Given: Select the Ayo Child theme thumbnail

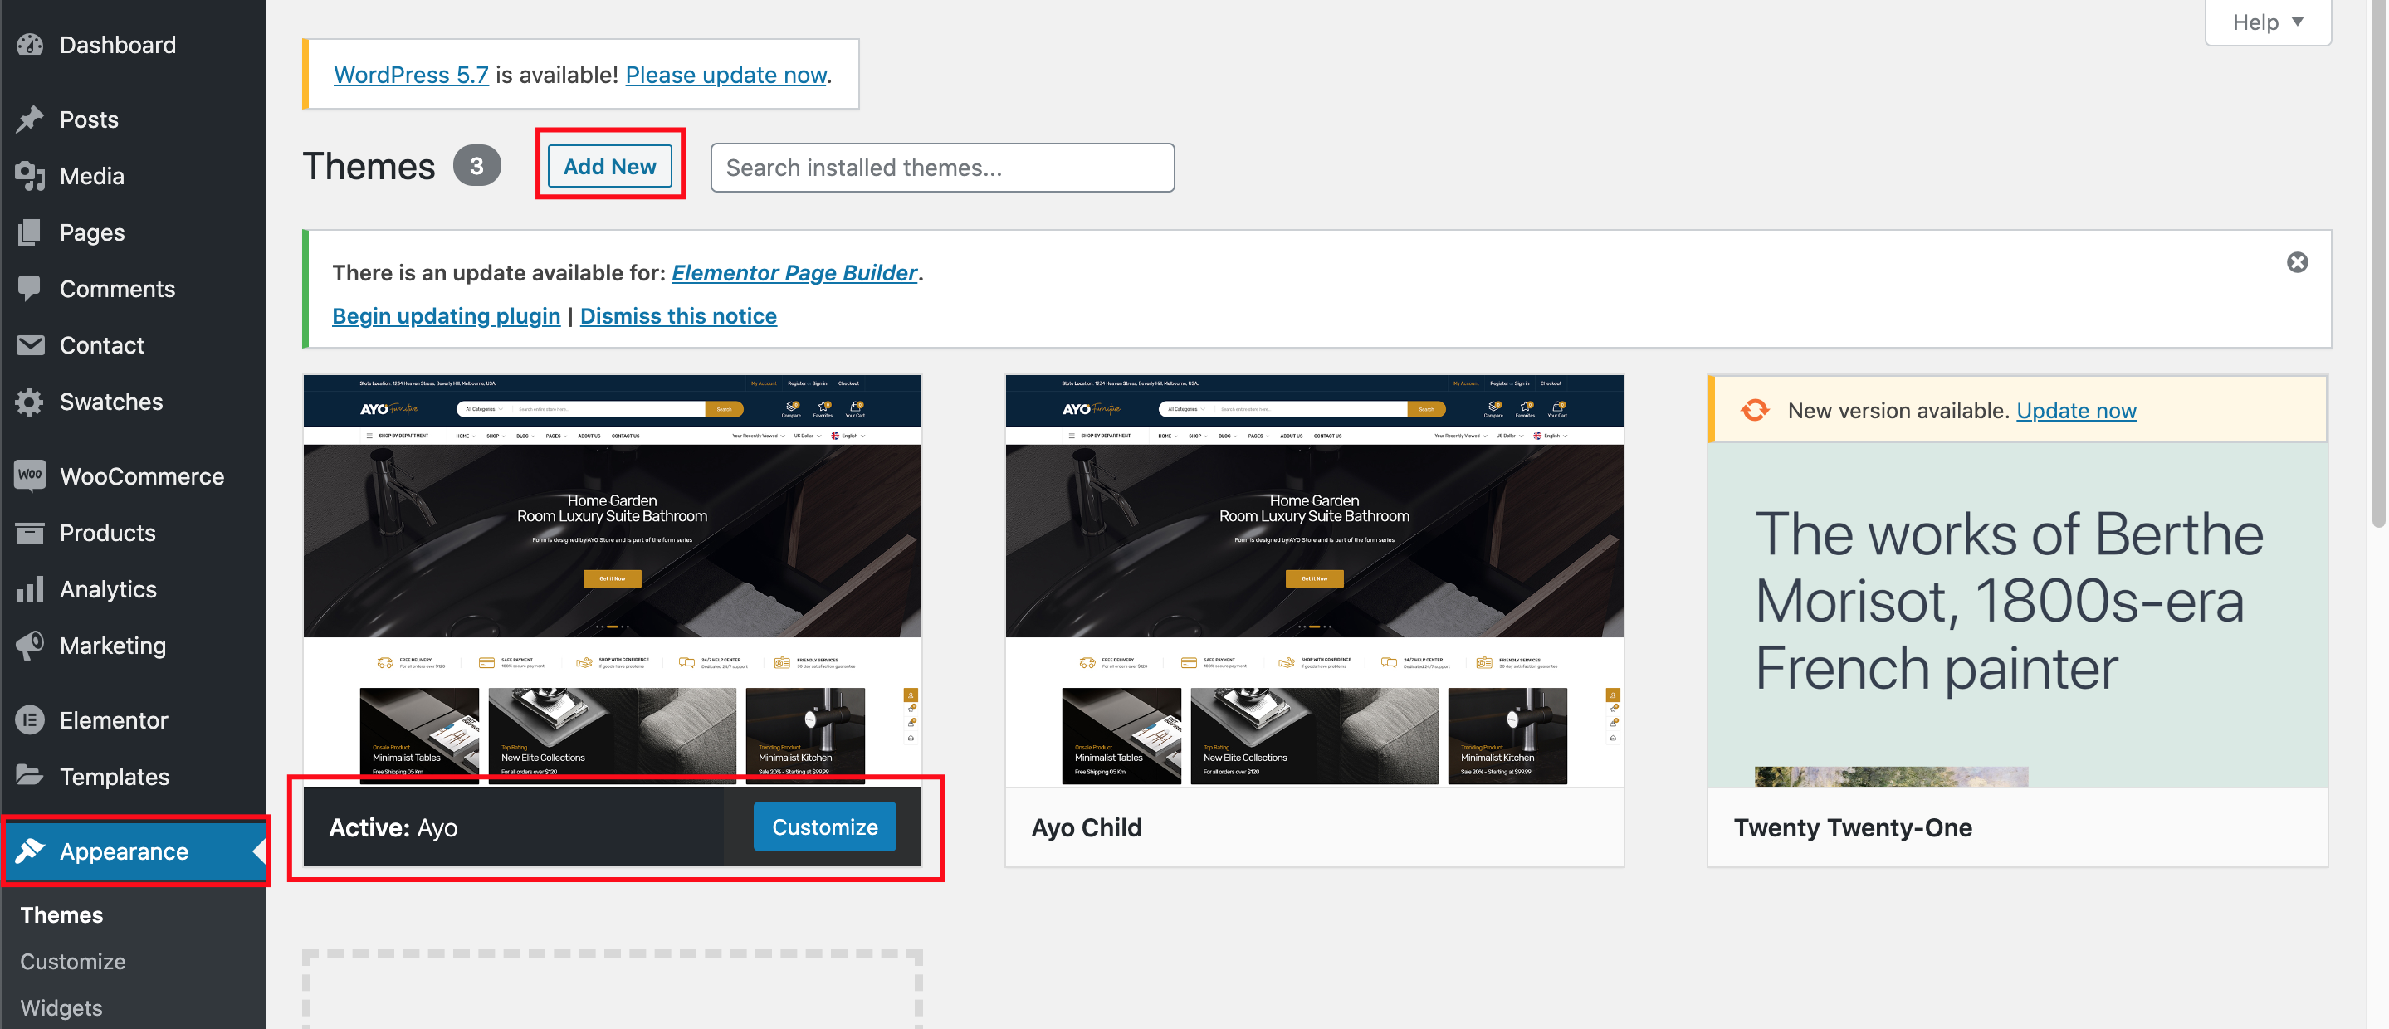Looking at the screenshot, I should (1314, 581).
